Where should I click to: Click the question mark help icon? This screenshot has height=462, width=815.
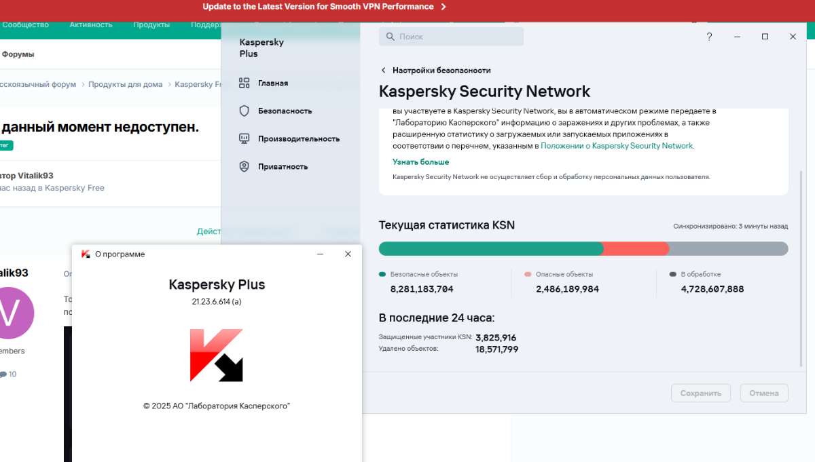click(x=709, y=37)
